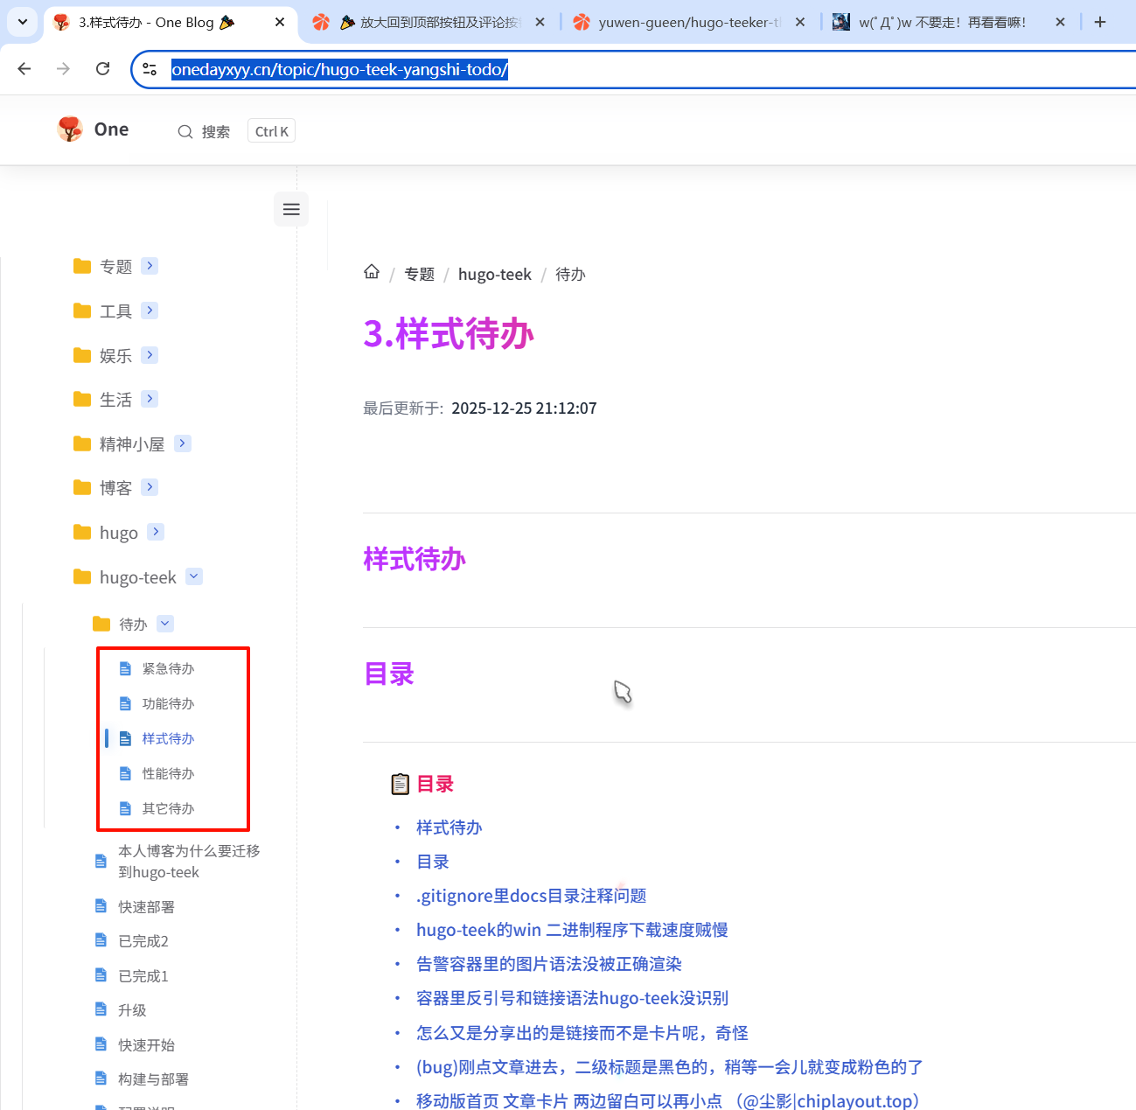
Task: Collapse the hugo-teek folder chevron
Action: tap(194, 576)
